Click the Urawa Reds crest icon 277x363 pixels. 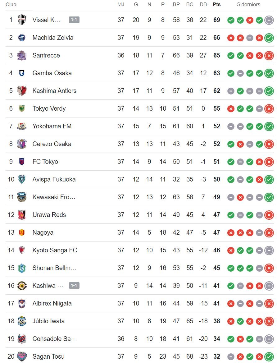(22, 215)
